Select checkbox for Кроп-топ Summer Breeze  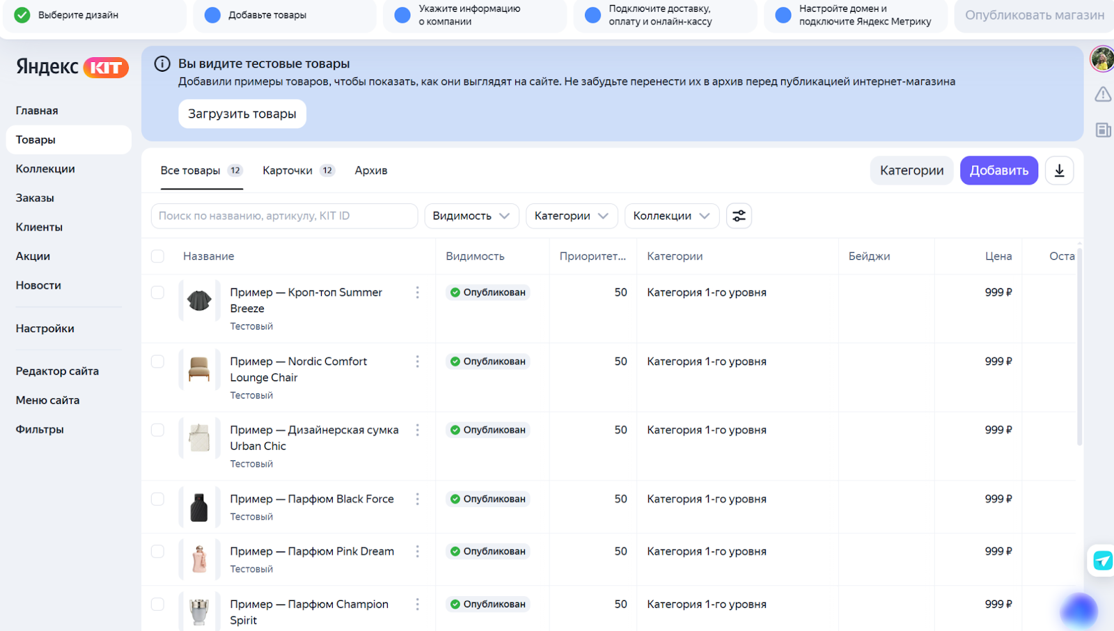(158, 293)
